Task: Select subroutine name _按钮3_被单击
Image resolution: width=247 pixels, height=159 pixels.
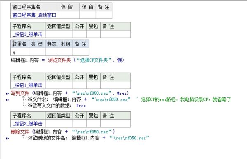Action: tap(28, 34)
